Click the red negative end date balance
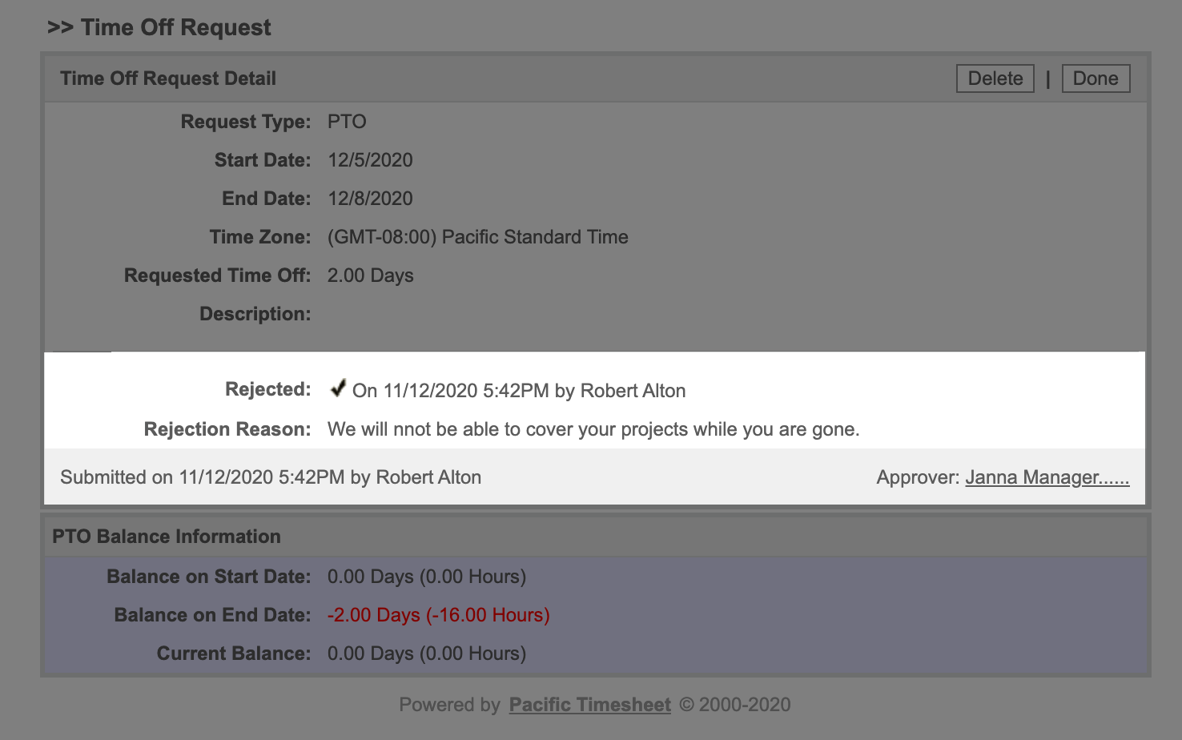 coord(438,615)
